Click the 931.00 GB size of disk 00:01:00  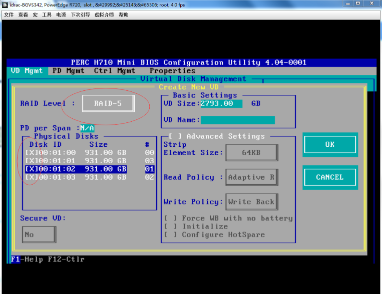tap(106, 153)
